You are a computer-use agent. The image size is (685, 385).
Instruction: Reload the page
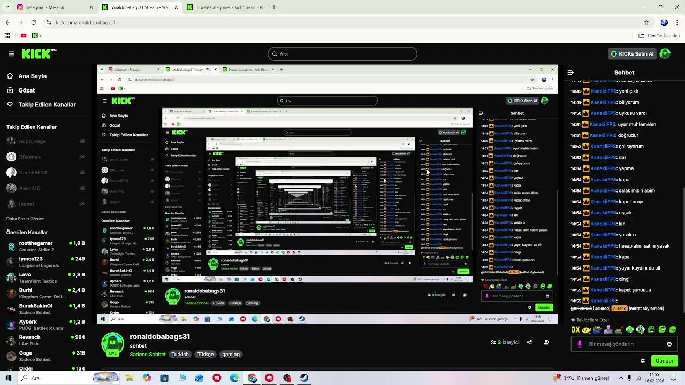tap(33, 22)
